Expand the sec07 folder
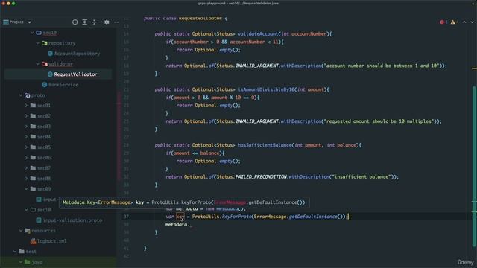This screenshot has width=477, height=268. coord(26,168)
